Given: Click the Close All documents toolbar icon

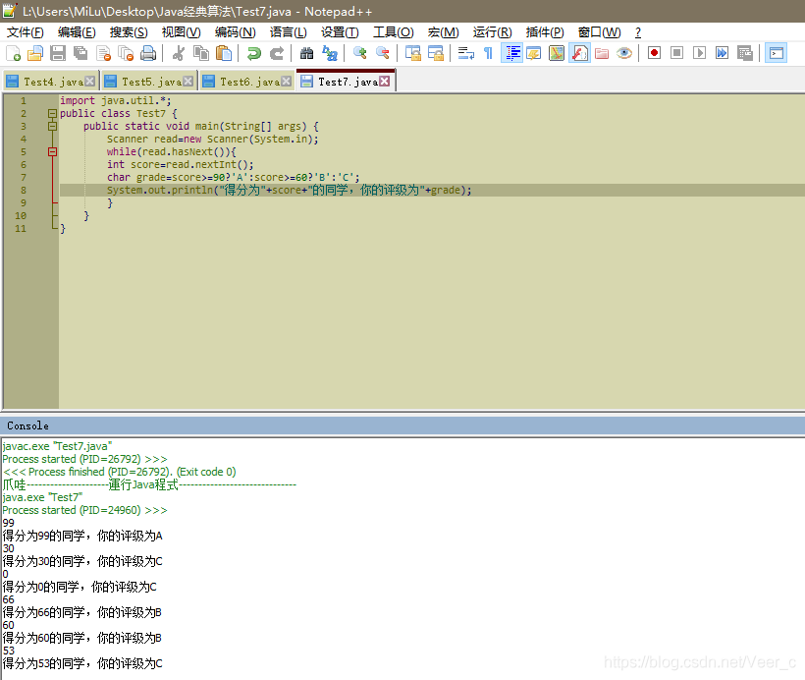Looking at the screenshot, I should 126,53.
